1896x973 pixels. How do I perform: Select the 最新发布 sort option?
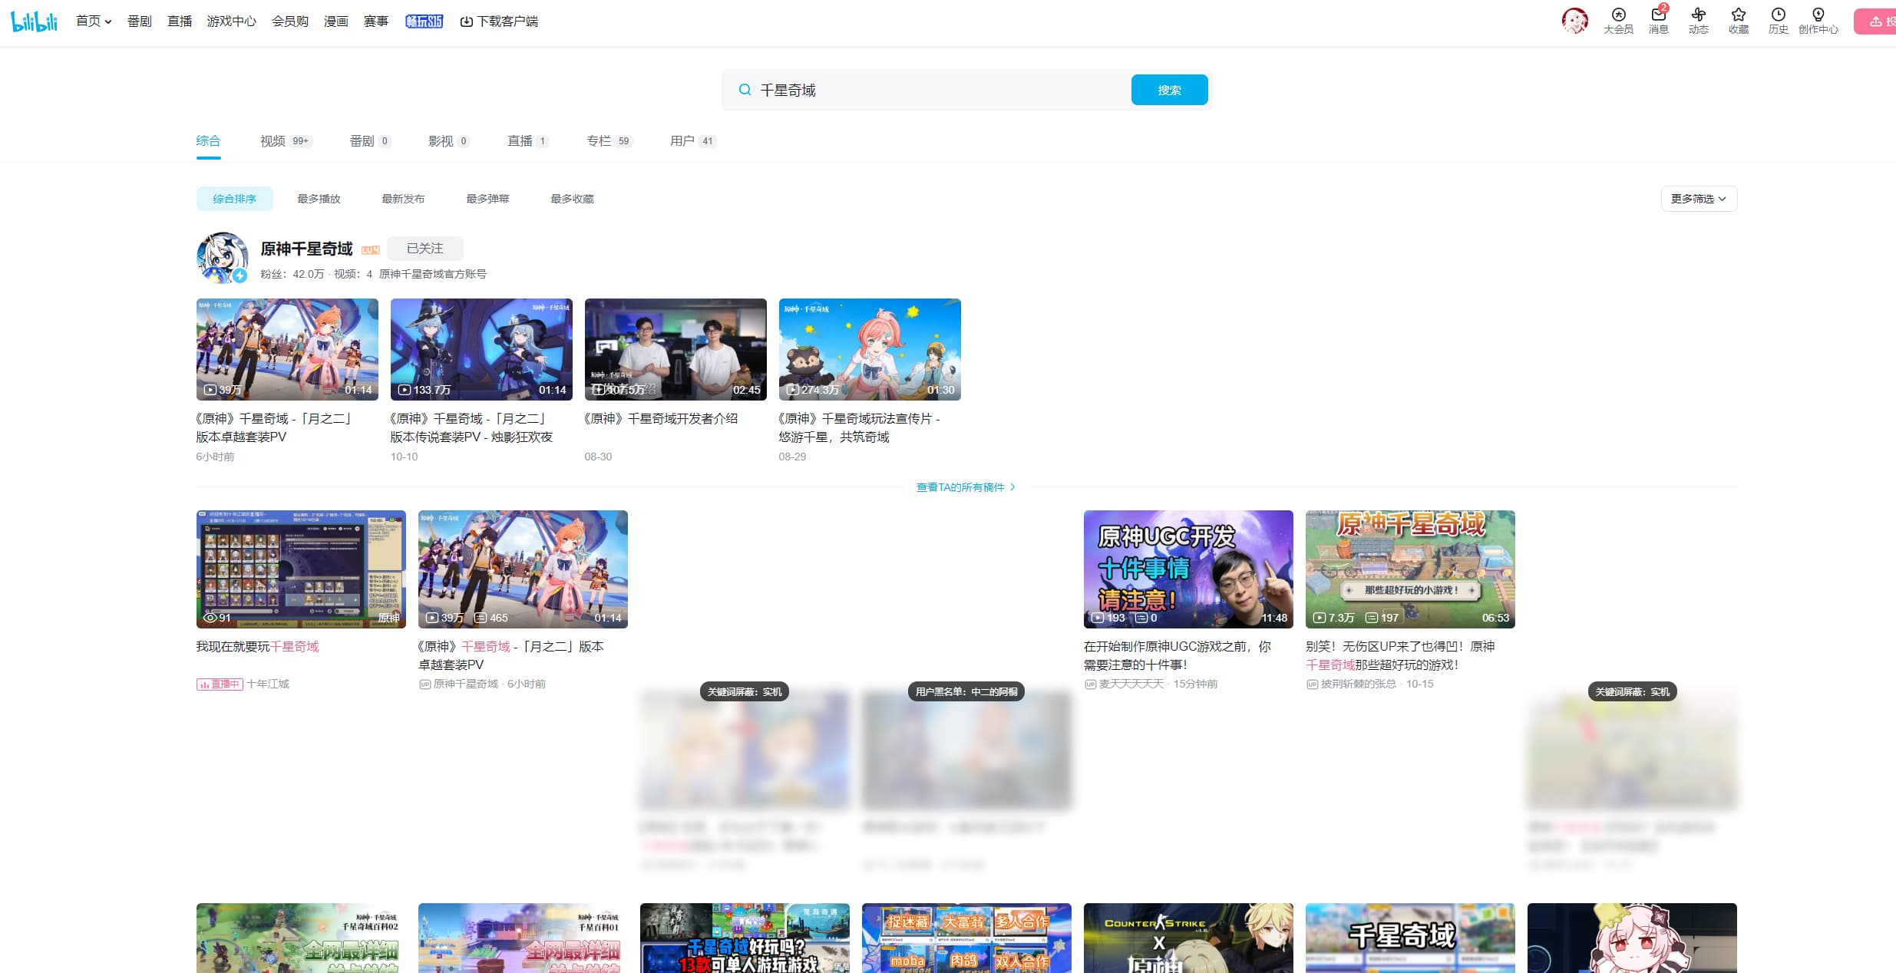click(403, 199)
